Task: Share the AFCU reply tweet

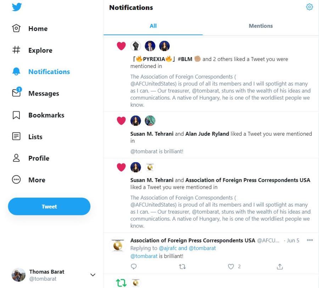Action: click(x=280, y=267)
